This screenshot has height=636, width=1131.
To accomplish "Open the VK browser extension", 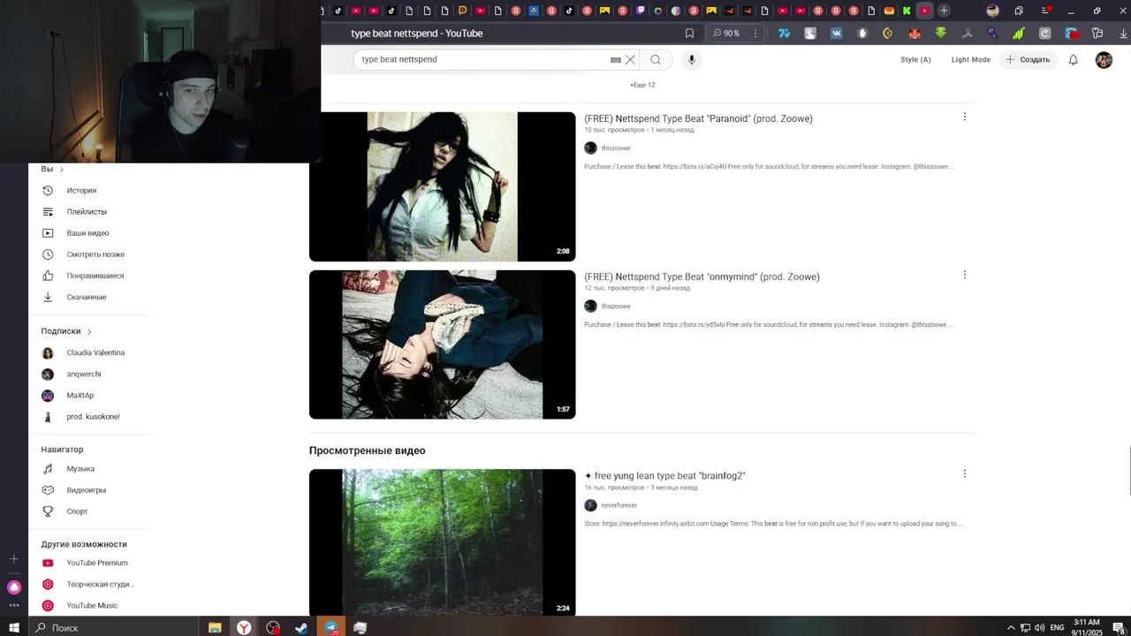I will tap(836, 34).
